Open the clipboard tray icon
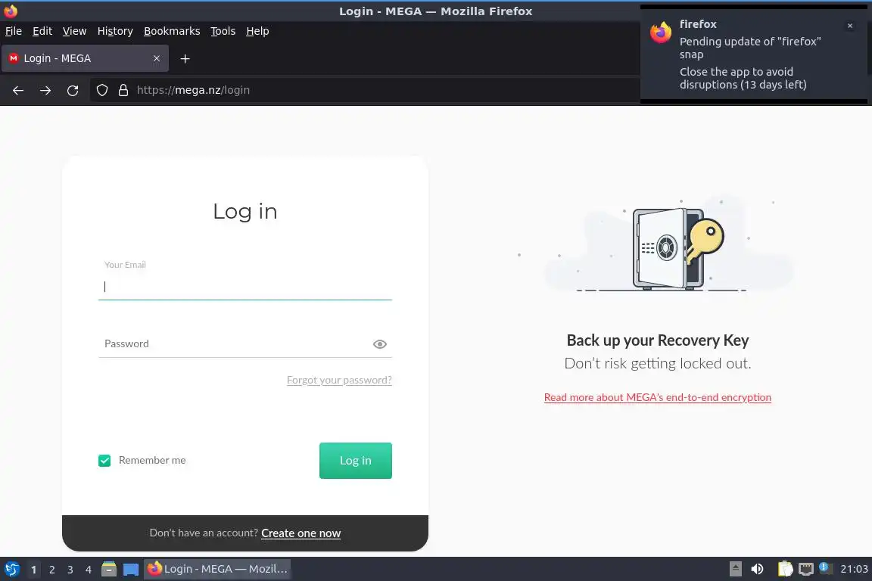The width and height of the screenshot is (872, 581). [x=785, y=569]
